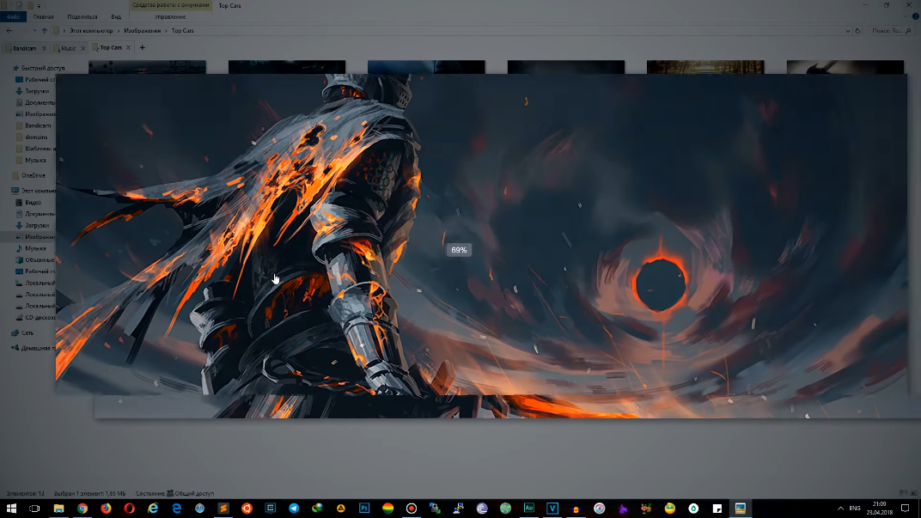This screenshot has width=921, height=518.
Task: Open the quick access toolbar dropdown arrow
Action: [40, 5]
